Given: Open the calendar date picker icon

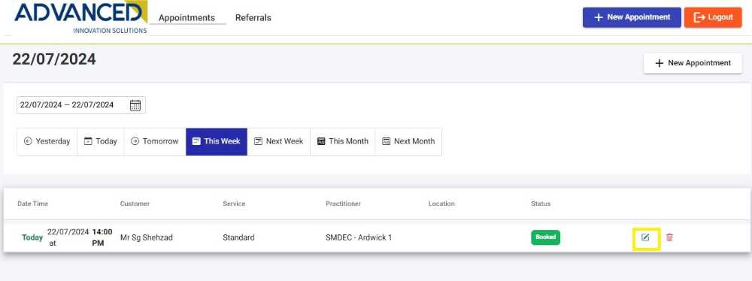Looking at the screenshot, I should point(135,105).
